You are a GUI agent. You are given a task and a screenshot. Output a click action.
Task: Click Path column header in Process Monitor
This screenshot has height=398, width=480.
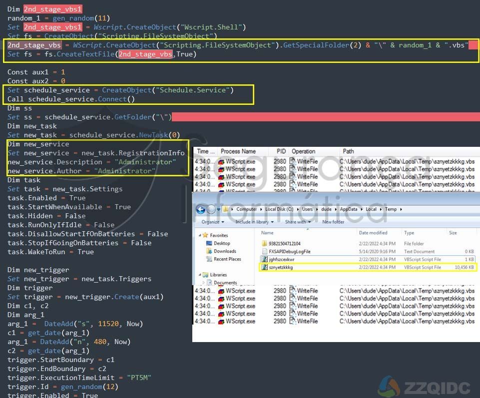[x=348, y=151]
